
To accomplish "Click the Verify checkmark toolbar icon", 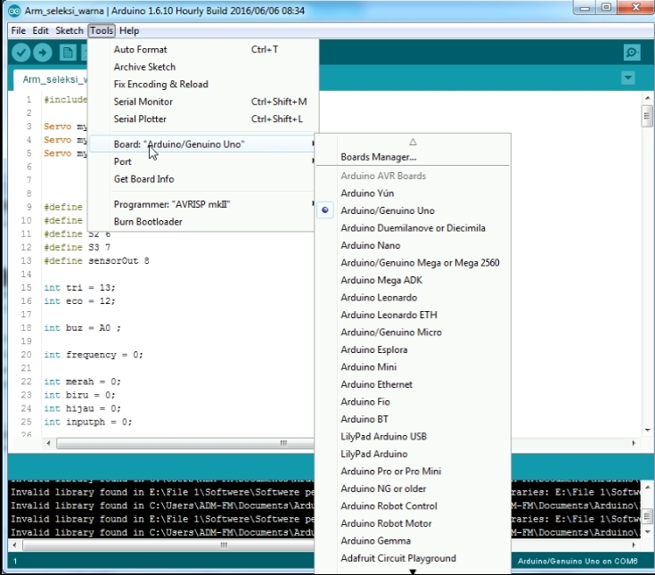I will point(20,53).
